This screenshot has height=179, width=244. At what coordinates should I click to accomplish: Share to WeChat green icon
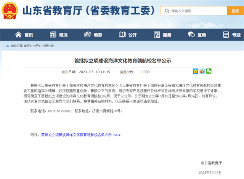pyautogui.click(x=209, y=71)
